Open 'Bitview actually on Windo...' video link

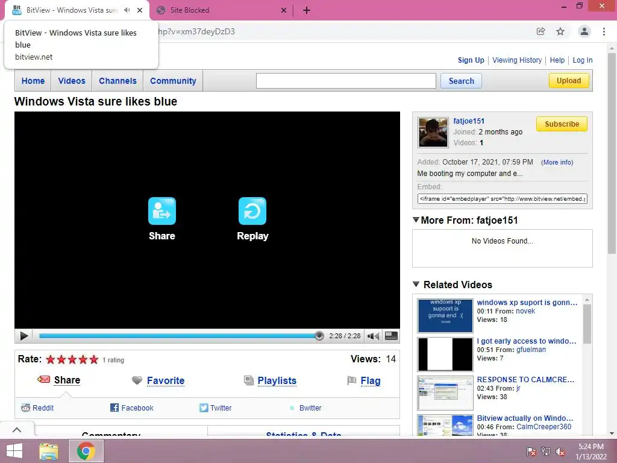pyautogui.click(x=525, y=418)
